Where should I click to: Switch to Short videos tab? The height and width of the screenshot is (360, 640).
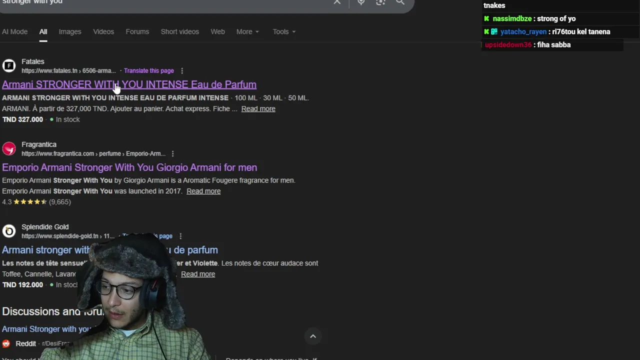180,31
